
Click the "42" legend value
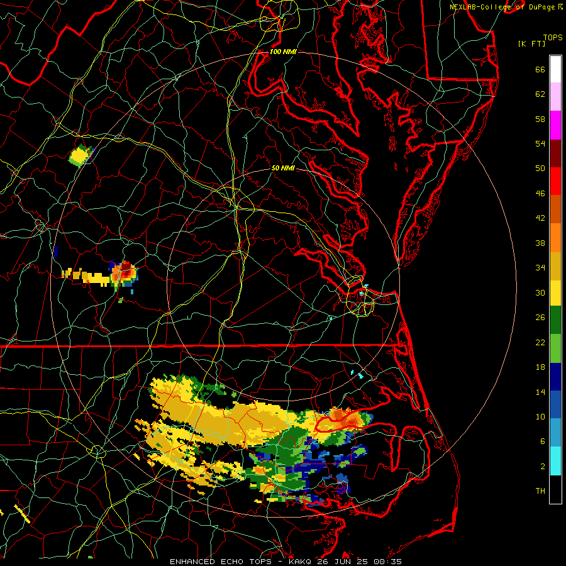tap(540, 218)
